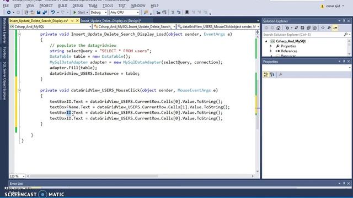This screenshot has height=198, width=353.
Task: Open the FILE menu
Action: click(6, 5)
